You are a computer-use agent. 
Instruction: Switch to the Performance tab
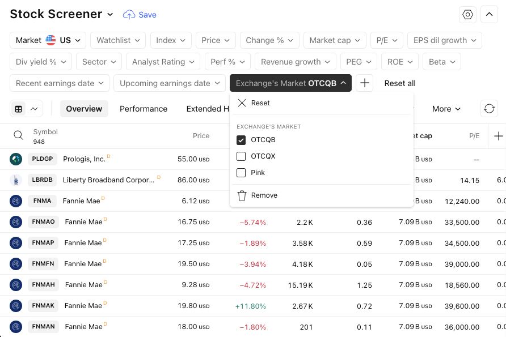point(144,109)
